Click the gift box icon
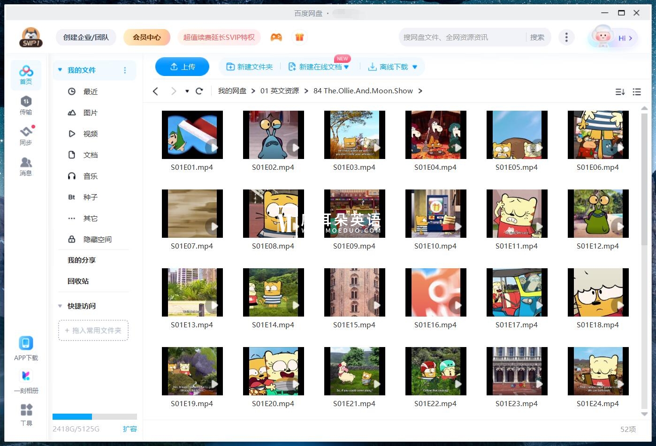Viewport: 656px width, 446px height. [x=299, y=38]
